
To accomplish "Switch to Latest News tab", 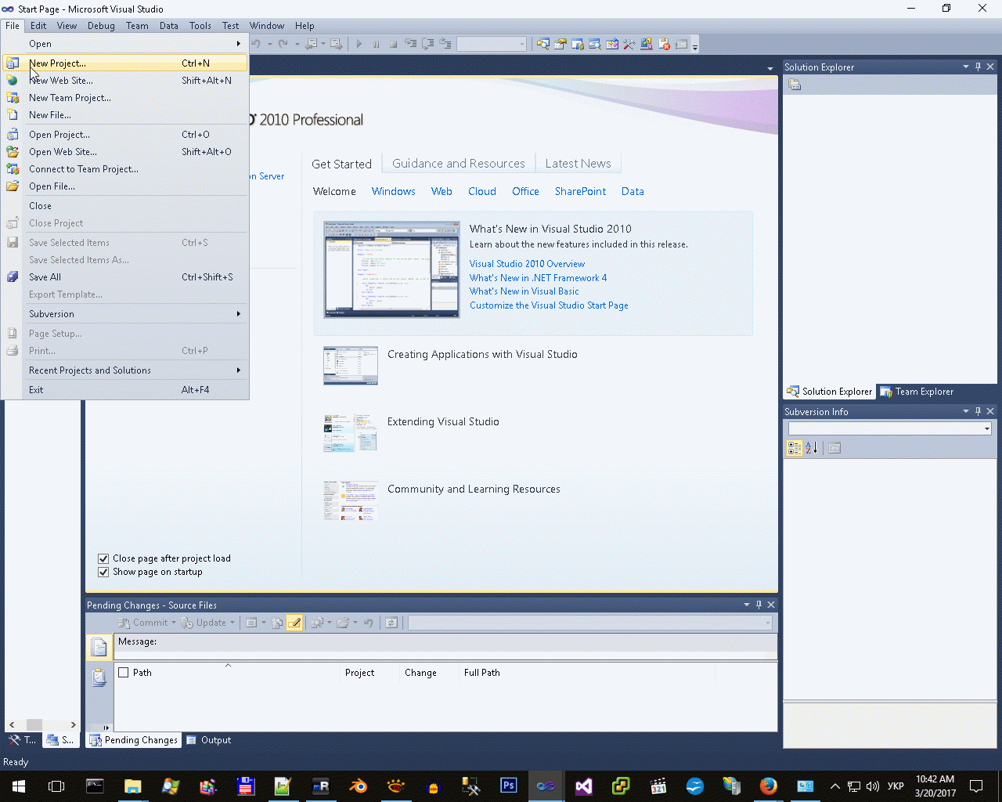I will (578, 164).
